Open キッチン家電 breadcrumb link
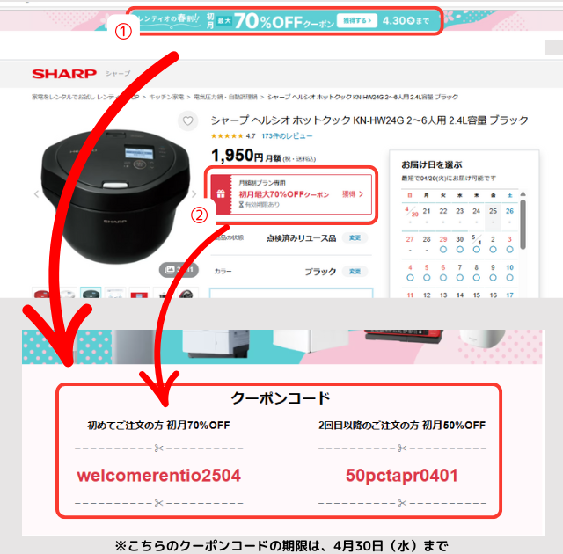The width and height of the screenshot is (563, 554). pos(166,97)
